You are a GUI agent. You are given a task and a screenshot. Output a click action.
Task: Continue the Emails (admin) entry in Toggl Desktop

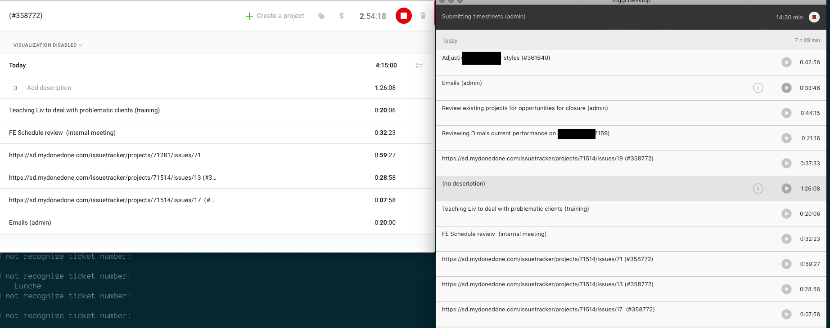pyautogui.click(x=786, y=88)
